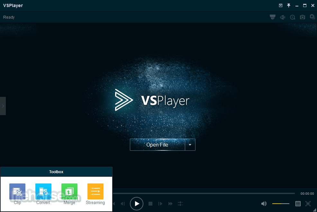This screenshot has width=317, height=212.
Task: Stop playback with the square stop button
Action: click(150, 204)
